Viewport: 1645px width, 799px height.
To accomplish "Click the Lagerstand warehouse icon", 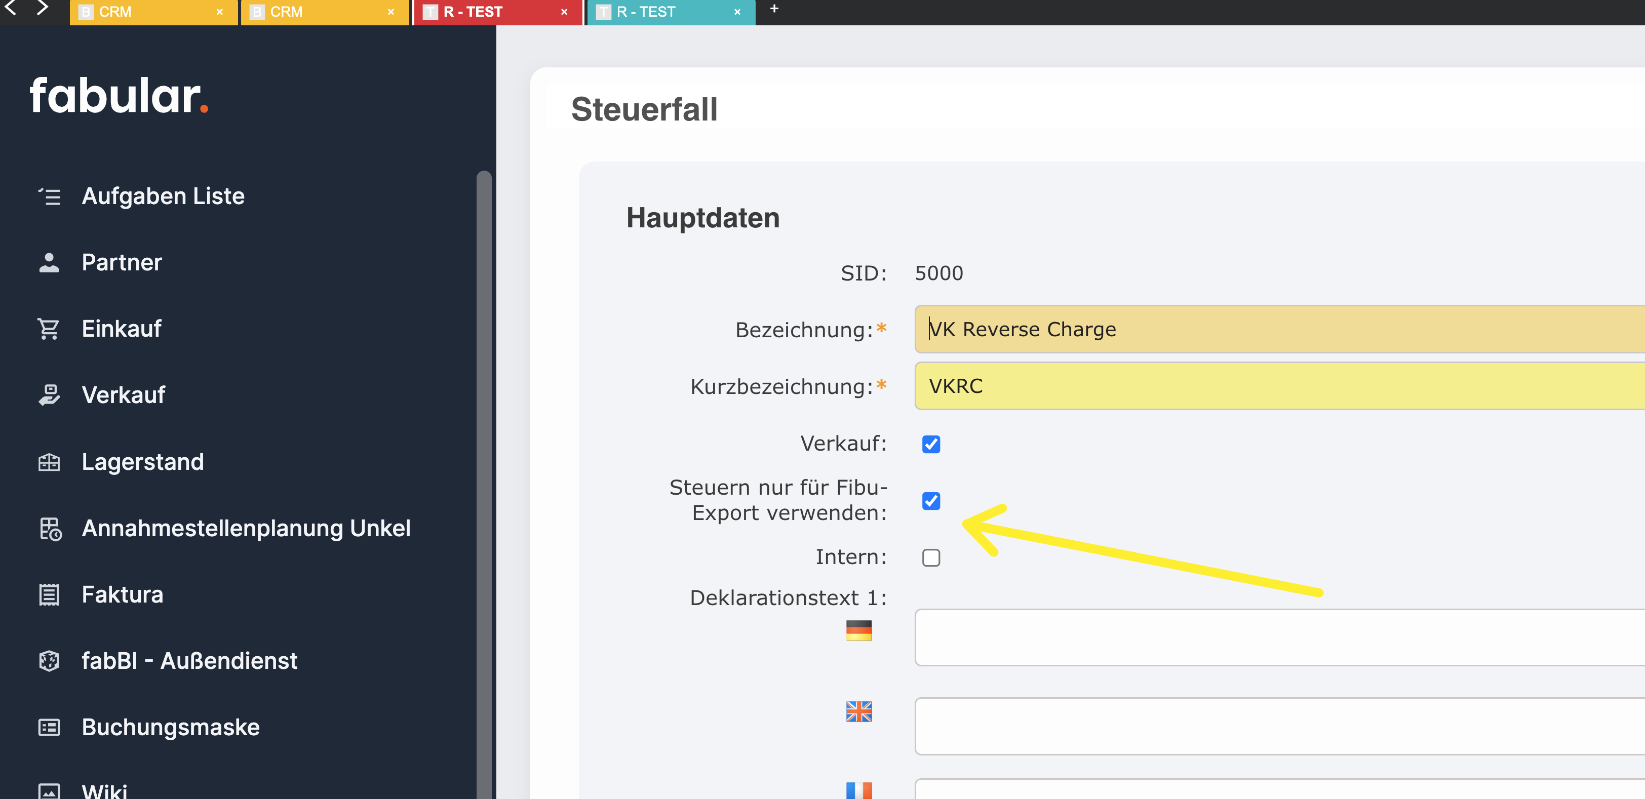I will (x=49, y=461).
